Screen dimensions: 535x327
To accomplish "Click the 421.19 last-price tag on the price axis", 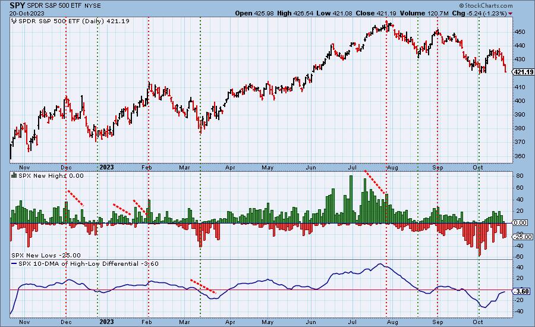I will tap(523, 72).
